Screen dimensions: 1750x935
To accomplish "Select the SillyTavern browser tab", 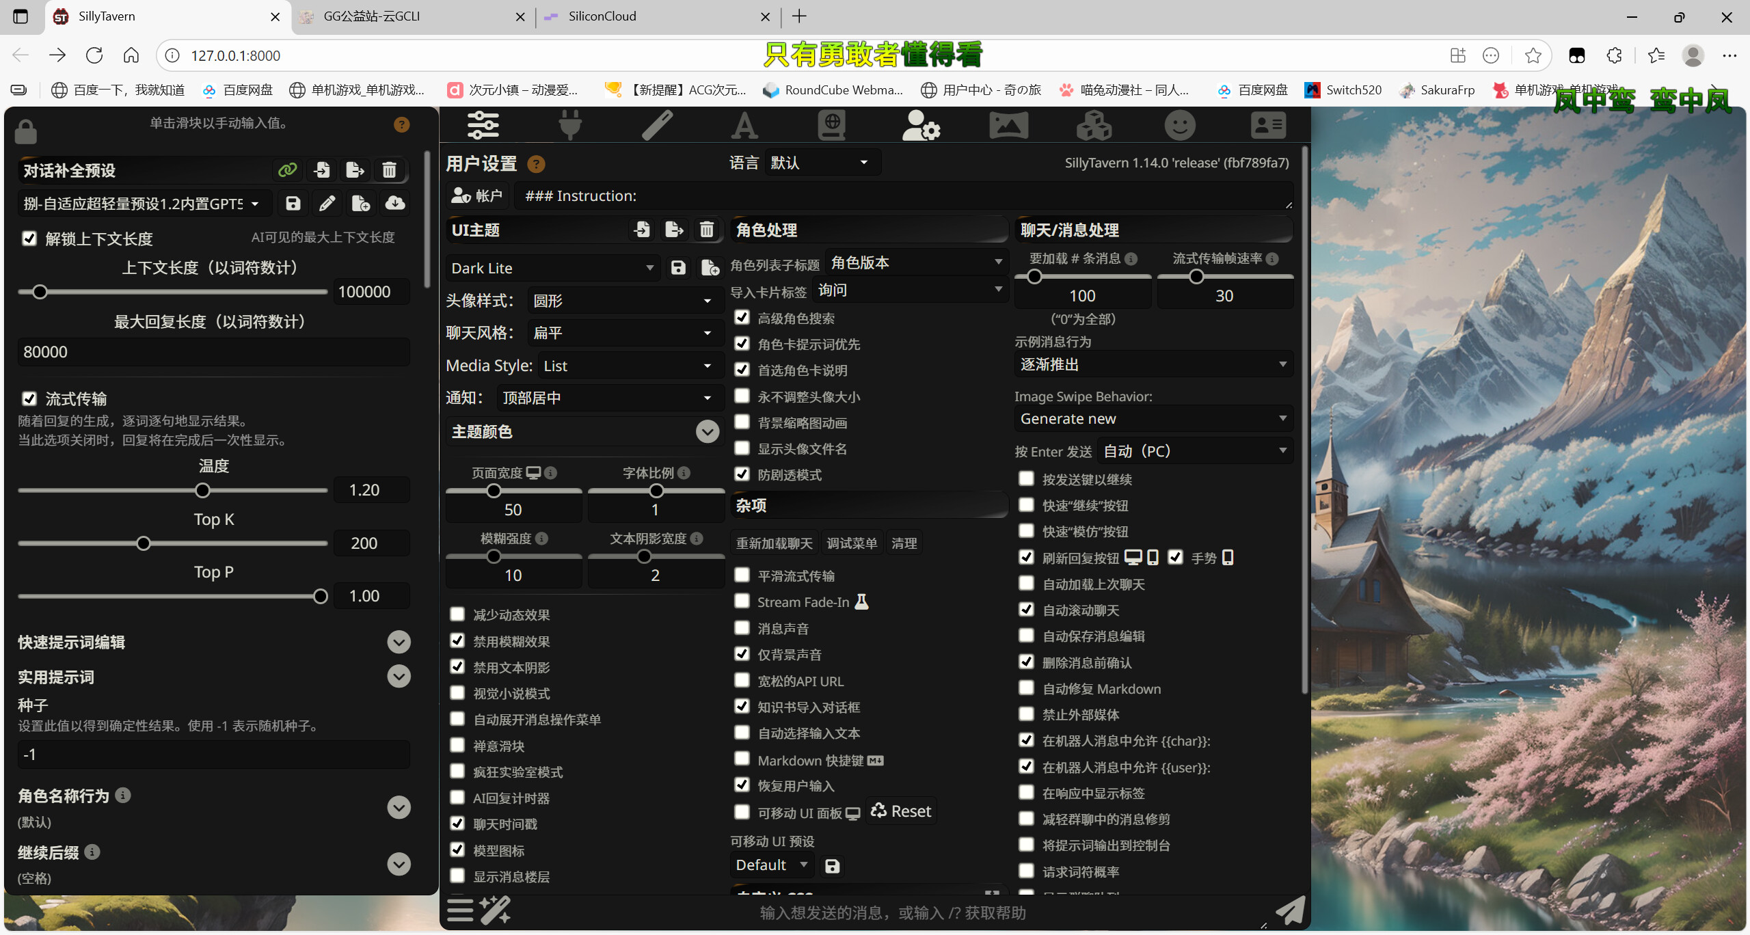I will coord(168,16).
